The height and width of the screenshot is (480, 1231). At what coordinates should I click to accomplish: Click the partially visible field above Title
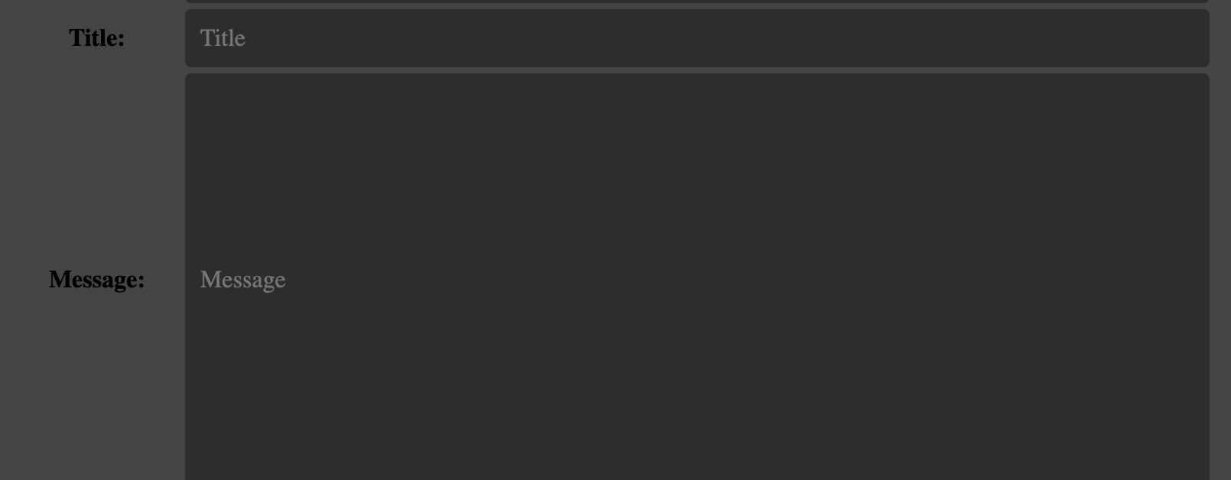point(697,1)
